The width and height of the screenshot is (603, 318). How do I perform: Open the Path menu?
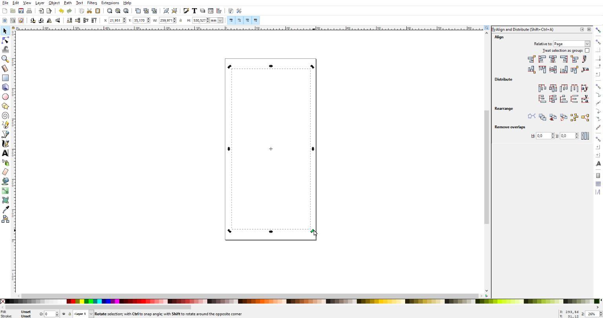coord(68,3)
